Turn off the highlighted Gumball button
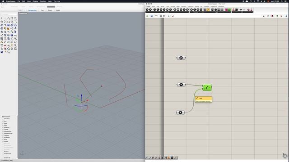Image resolution: width=289 pixels, height=162 pixels. (x=51, y=7)
